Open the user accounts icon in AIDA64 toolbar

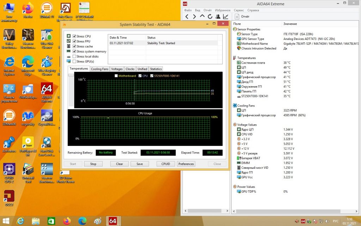218,16
